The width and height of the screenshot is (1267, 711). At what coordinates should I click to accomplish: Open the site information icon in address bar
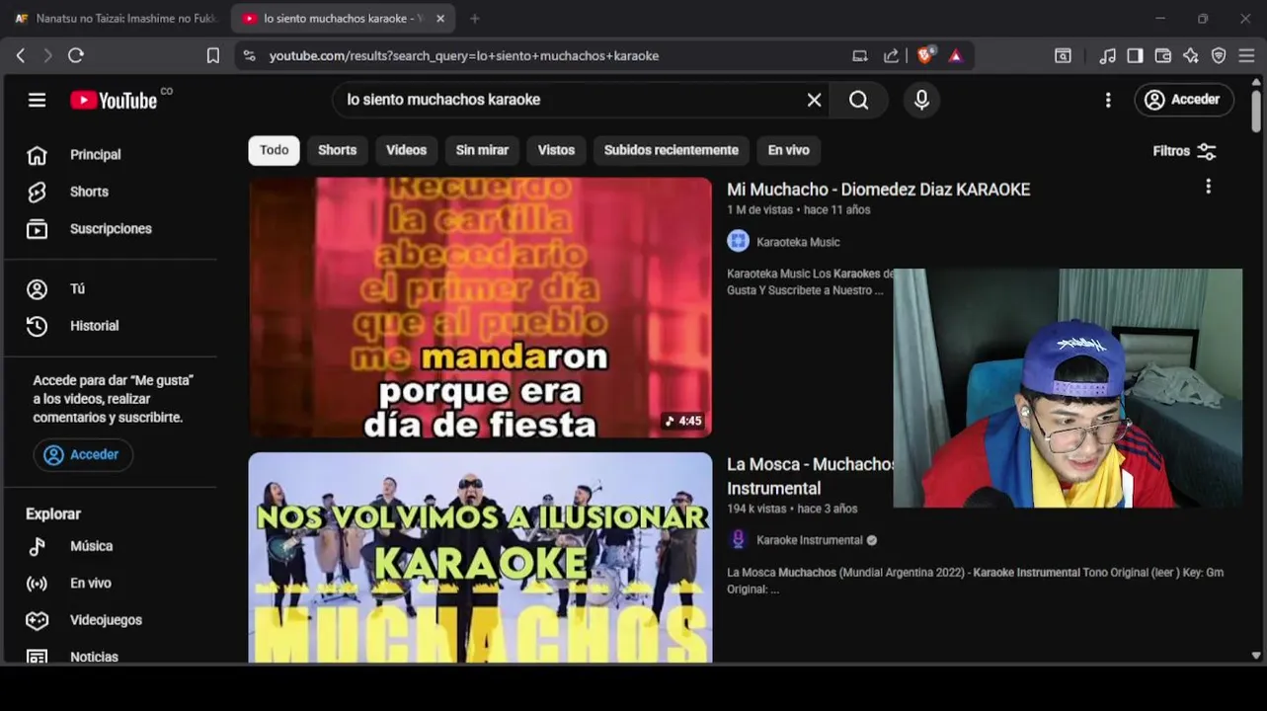pos(249,56)
